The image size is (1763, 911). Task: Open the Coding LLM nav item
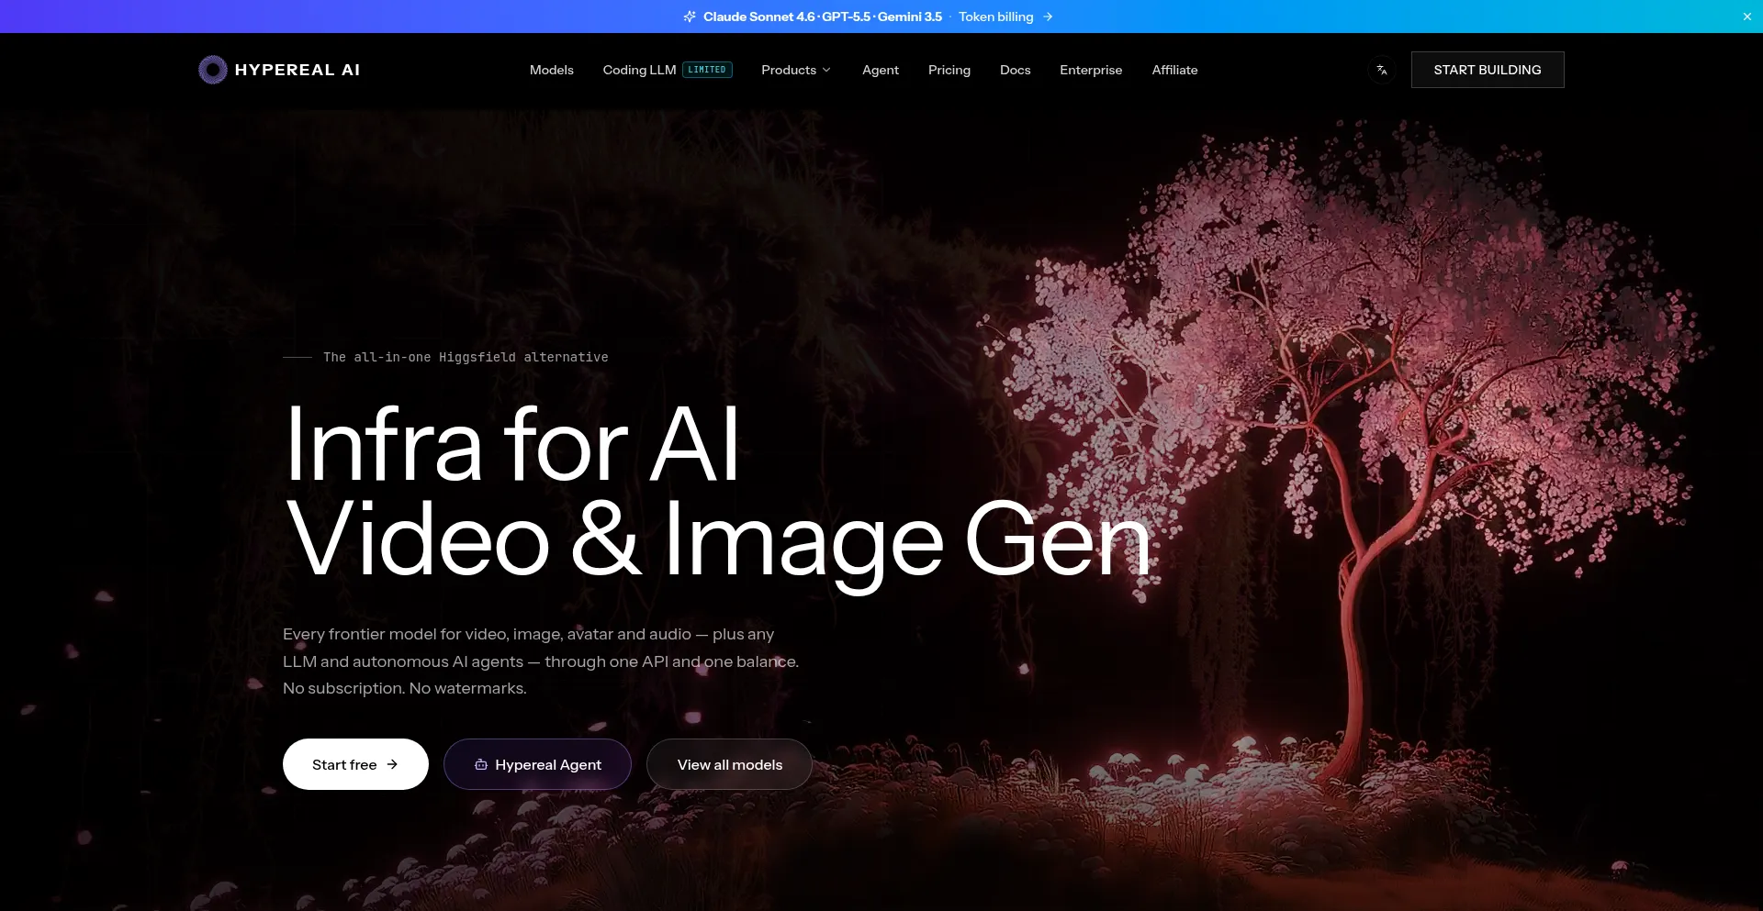[x=639, y=70]
